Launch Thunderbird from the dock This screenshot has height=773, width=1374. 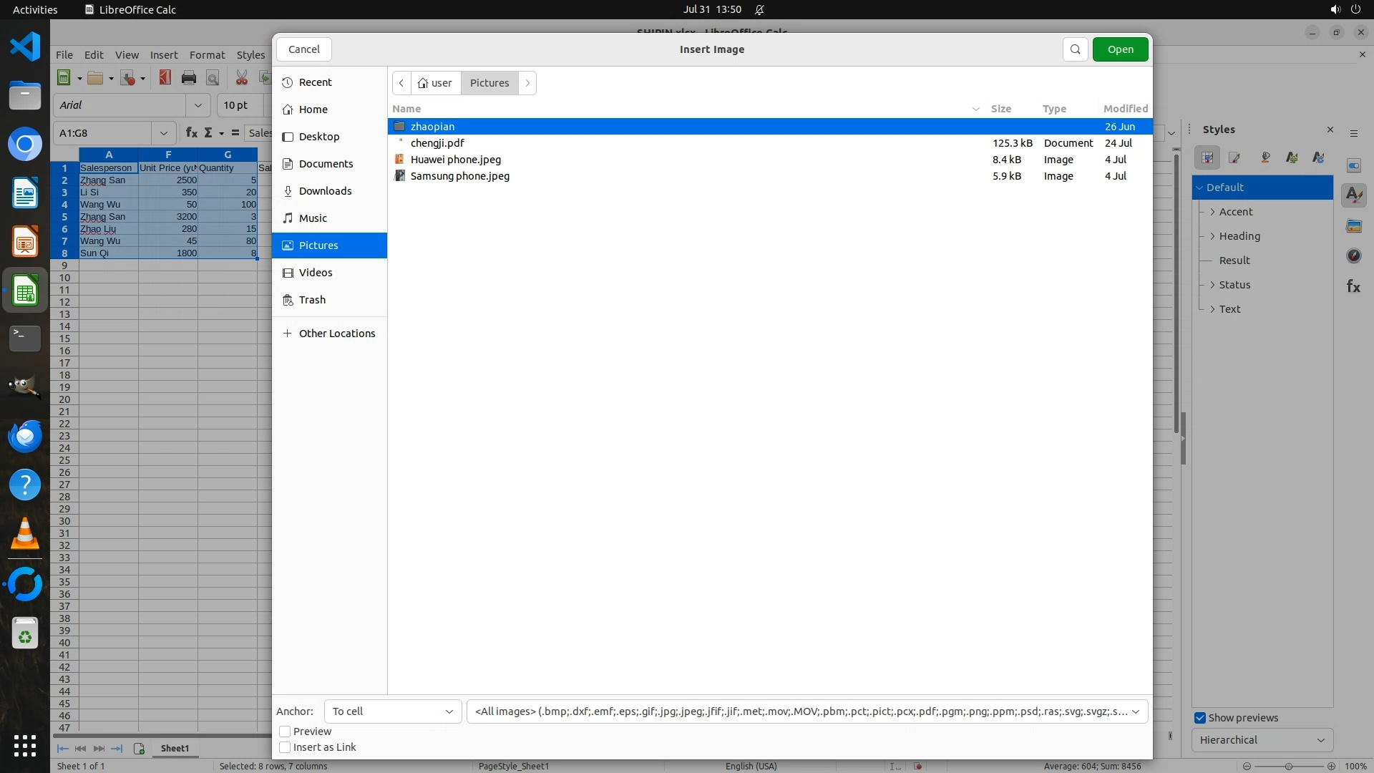point(25,436)
